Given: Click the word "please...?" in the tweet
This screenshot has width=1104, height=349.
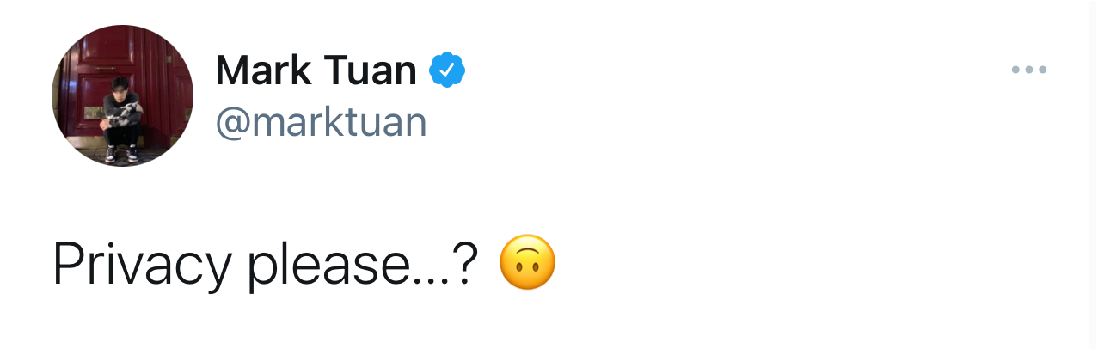Looking at the screenshot, I should coord(361,263).
